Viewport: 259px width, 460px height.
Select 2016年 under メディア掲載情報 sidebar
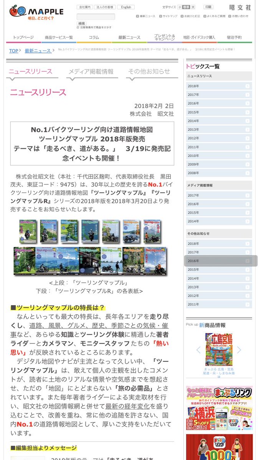click(x=219, y=204)
